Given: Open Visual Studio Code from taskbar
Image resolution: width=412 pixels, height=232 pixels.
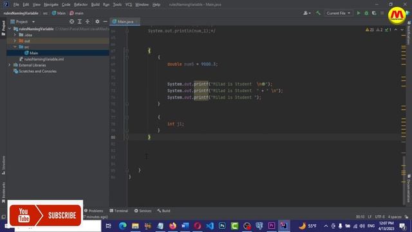Looking at the screenshot, I should click(x=210, y=226).
